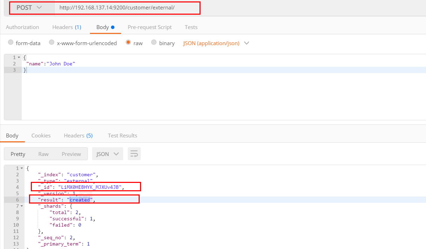The height and width of the screenshot is (249, 426).
Task: Switch response view to Preview
Action: point(71,154)
